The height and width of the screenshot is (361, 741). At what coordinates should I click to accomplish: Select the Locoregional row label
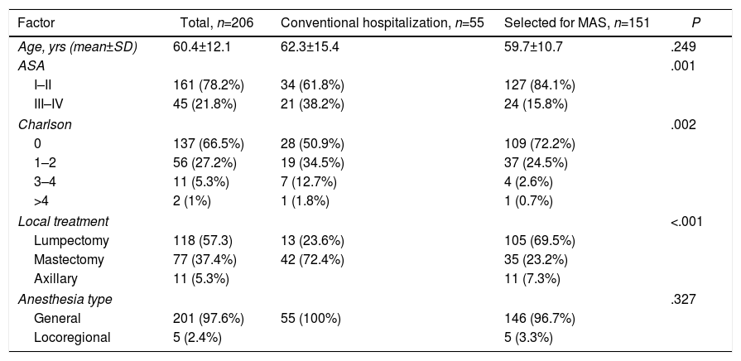(70, 336)
